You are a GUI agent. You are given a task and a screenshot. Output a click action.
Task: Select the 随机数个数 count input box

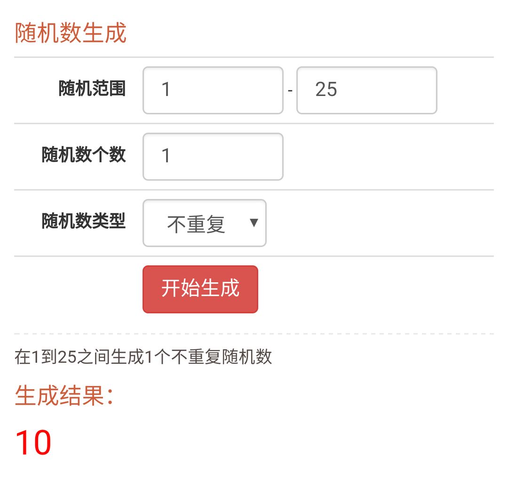coord(213,157)
